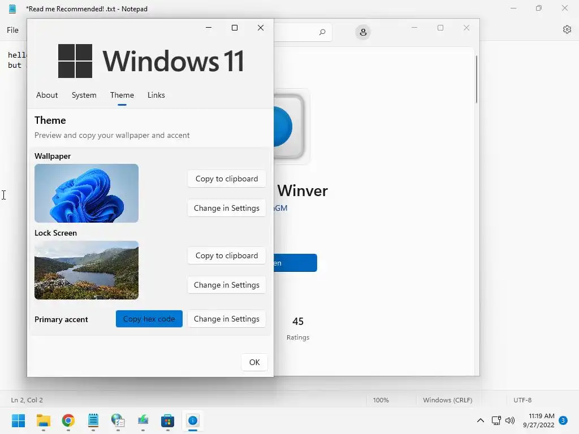Screen dimensions: 579x434
Task: Open the File menu in Notepad
Action: (x=12, y=30)
